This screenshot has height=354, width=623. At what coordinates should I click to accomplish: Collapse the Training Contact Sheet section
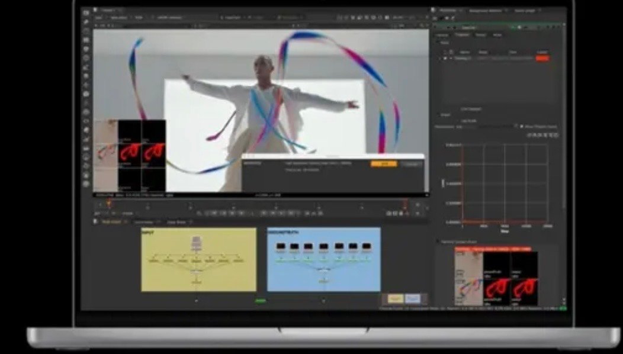click(x=438, y=242)
